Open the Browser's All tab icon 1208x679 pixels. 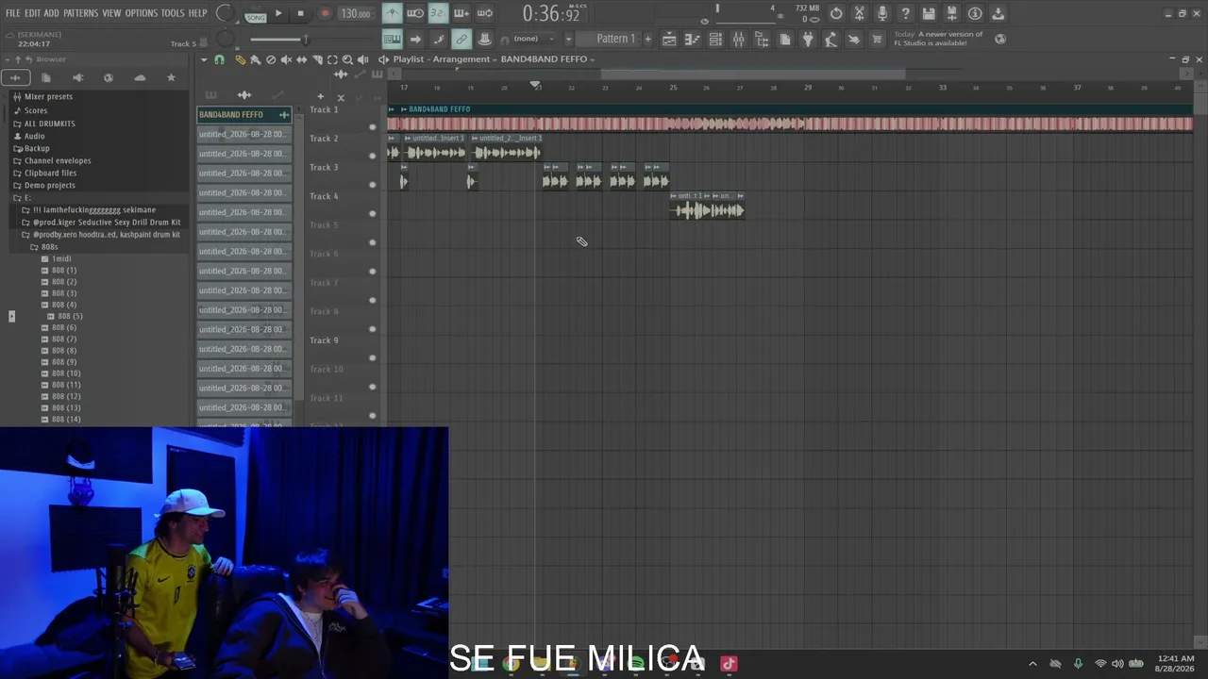coord(15,77)
